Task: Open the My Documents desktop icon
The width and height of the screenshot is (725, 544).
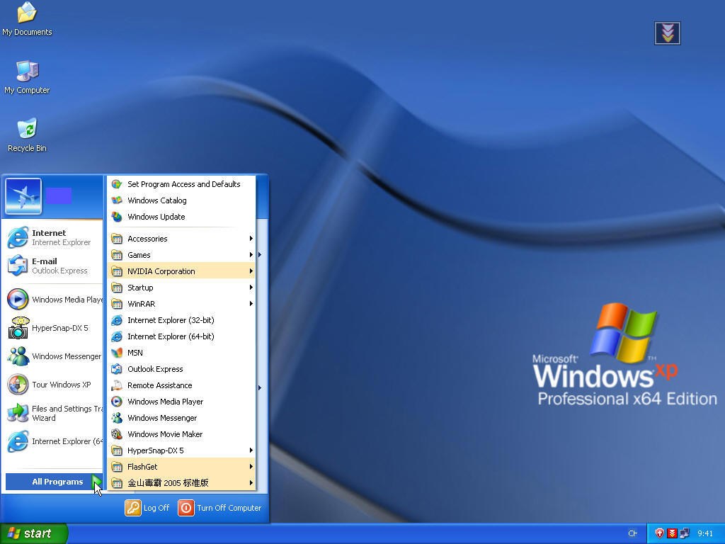Action: coord(27,18)
